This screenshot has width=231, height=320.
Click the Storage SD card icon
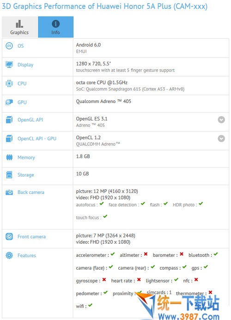[9, 175]
